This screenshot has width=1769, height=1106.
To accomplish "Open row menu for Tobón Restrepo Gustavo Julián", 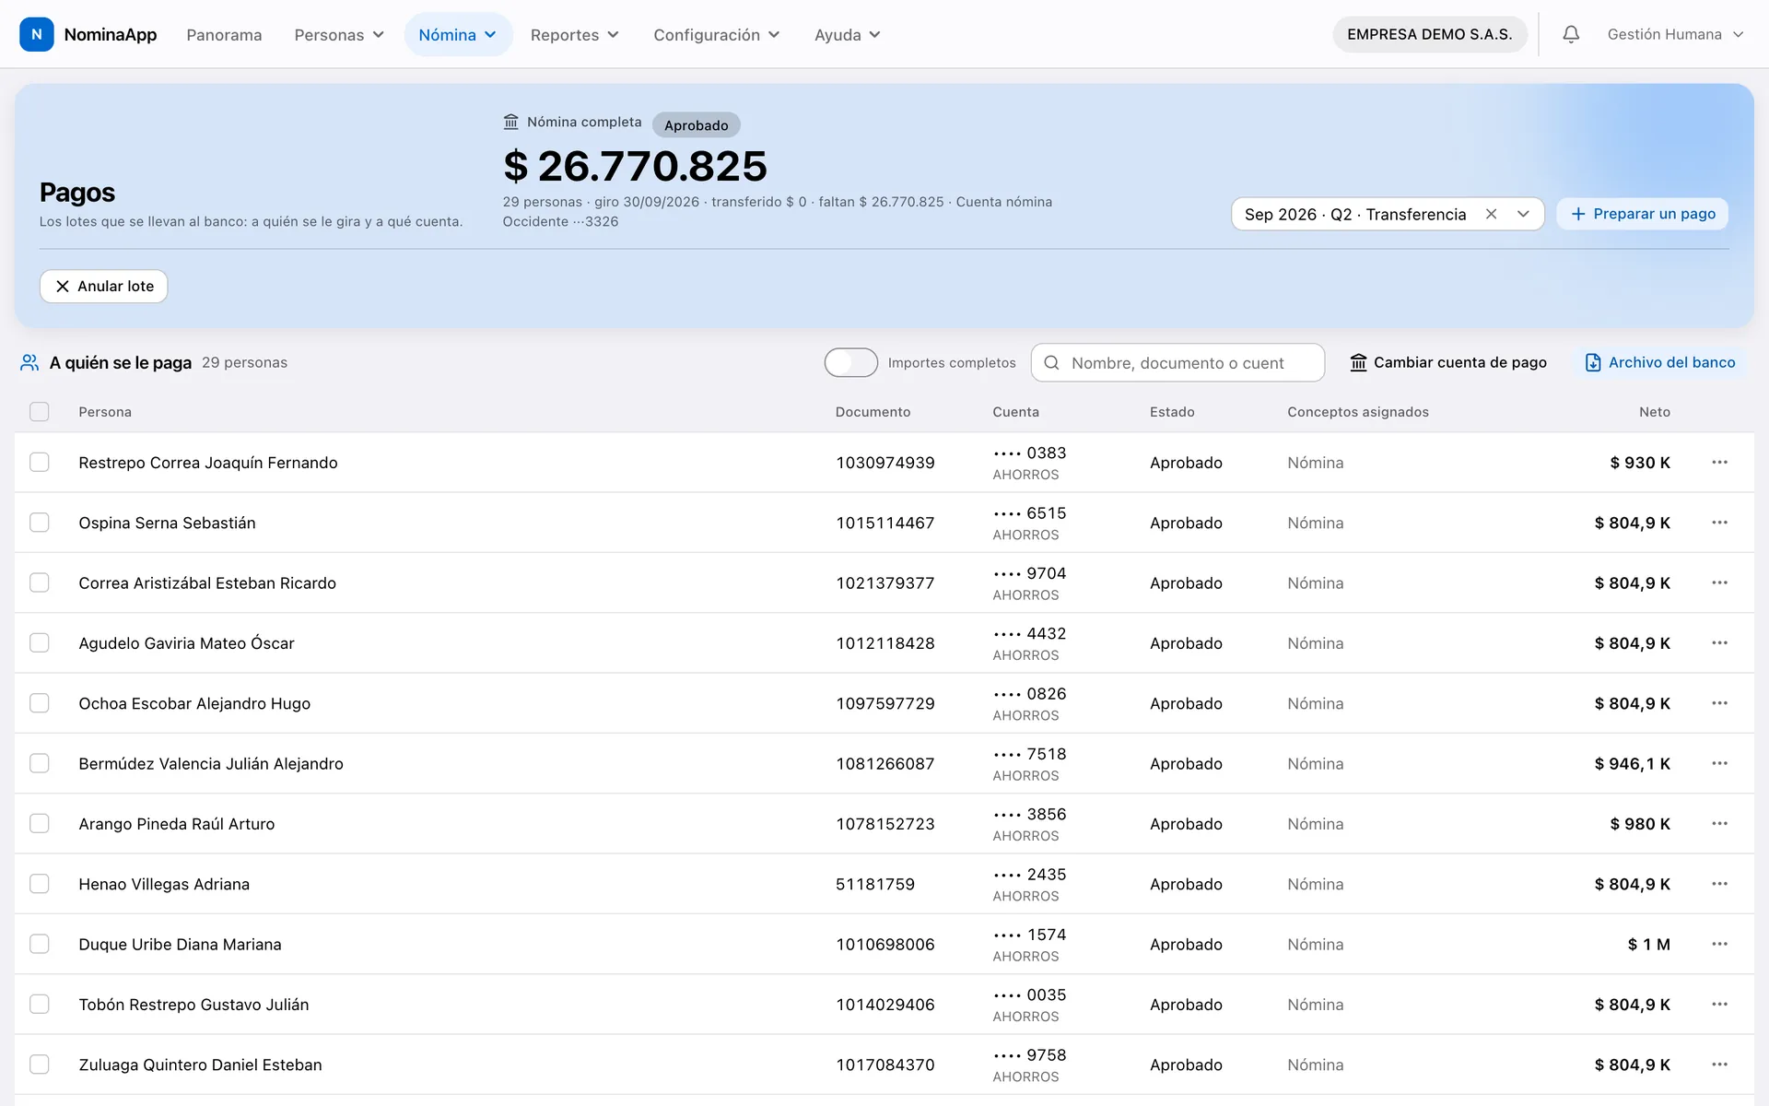I will pyautogui.click(x=1719, y=1004).
